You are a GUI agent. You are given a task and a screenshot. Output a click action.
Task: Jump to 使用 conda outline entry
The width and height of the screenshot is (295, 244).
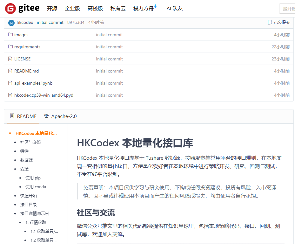point(36,187)
